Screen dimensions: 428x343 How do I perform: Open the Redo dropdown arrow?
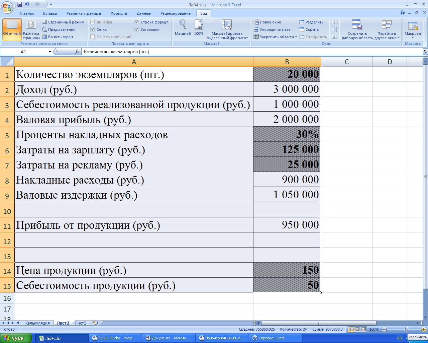(x=43, y=4)
